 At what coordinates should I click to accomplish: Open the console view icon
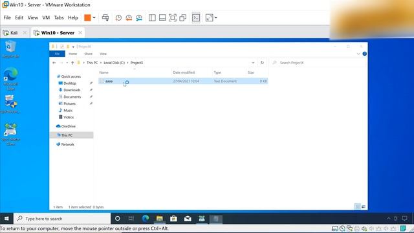pyautogui.click(x=196, y=17)
